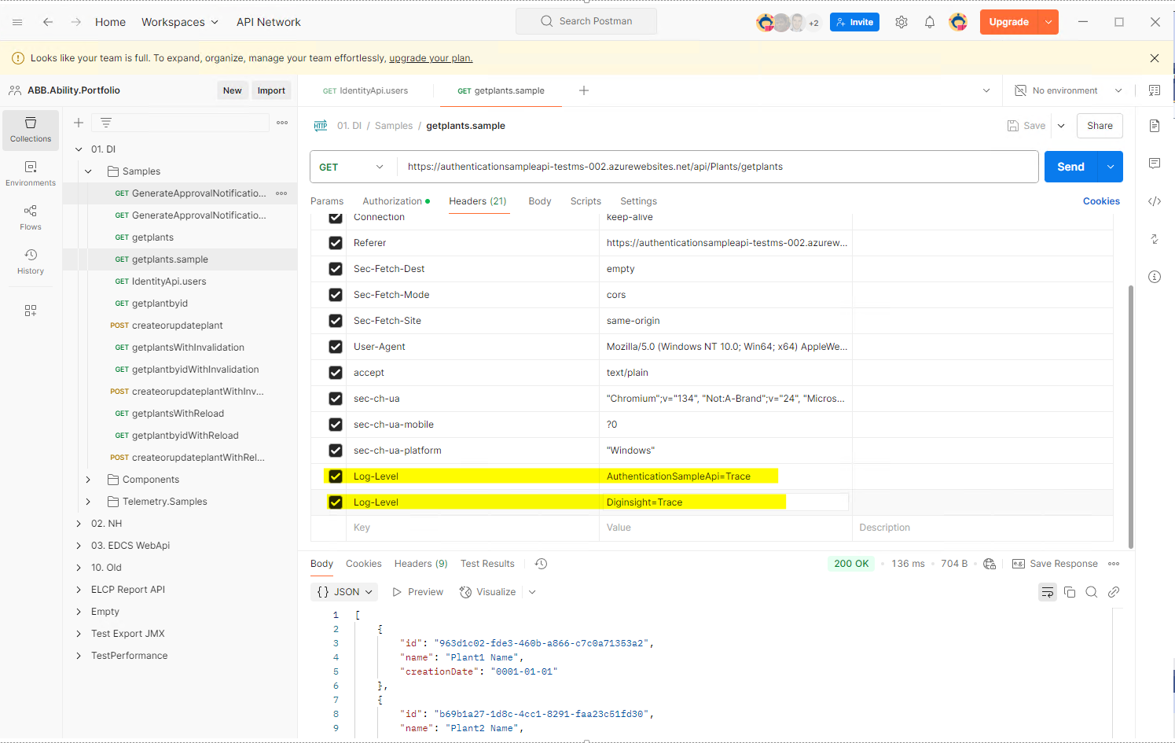This screenshot has height=743, width=1175.
Task: Open the Flows sidebar panel
Action: pos(31,217)
